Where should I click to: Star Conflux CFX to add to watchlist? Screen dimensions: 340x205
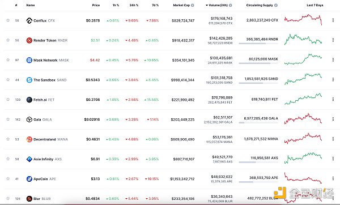pos(8,20)
